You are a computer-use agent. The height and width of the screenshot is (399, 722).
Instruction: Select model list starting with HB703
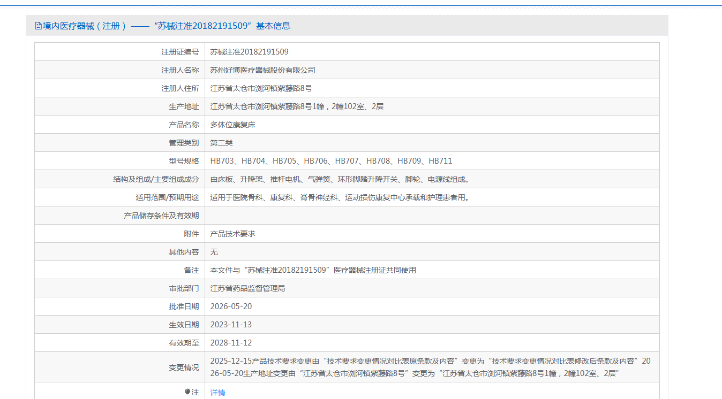pyautogui.click(x=332, y=161)
